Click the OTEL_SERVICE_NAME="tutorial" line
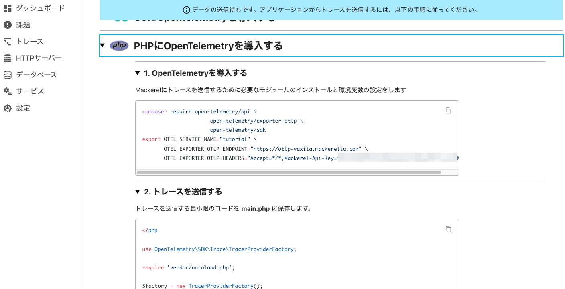The image size is (565, 289). [199, 139]
